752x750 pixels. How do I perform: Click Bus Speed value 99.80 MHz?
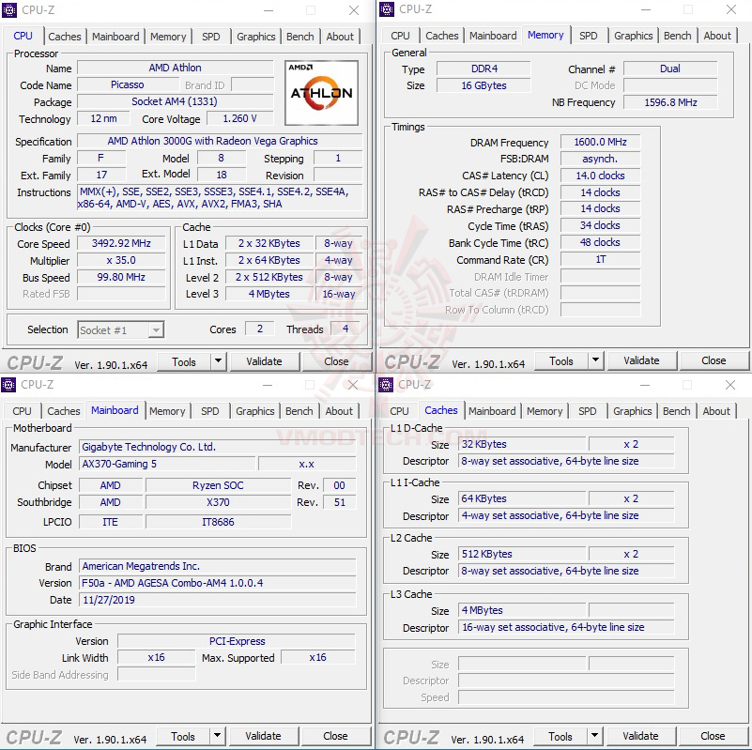[121, 277]
